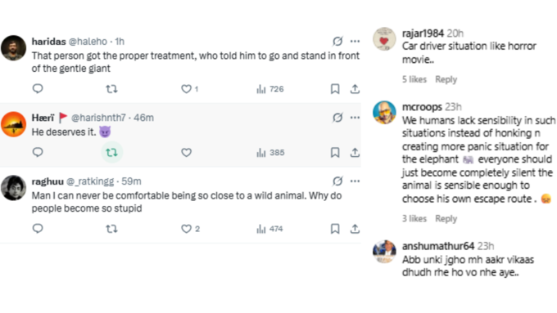The image size is (557, 313).
Task: Open three-dot menu on raghuu's tweet
Action: click(355, 181)
